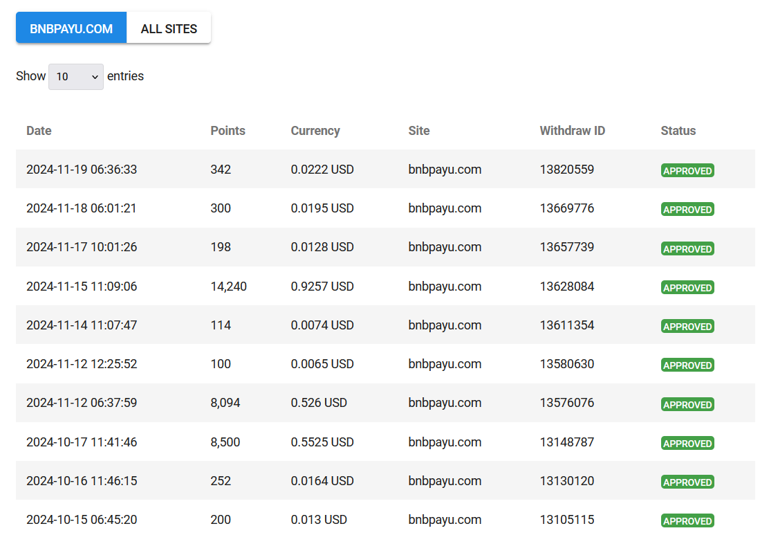Click bnbpayu.com site in 13148787 row
769x544 pixels.
pyautogui.click(x=445, y=442)
